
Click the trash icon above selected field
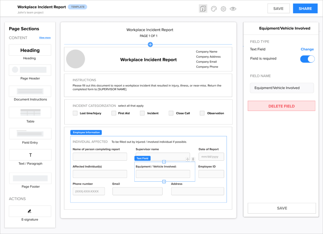click(193, 159)
